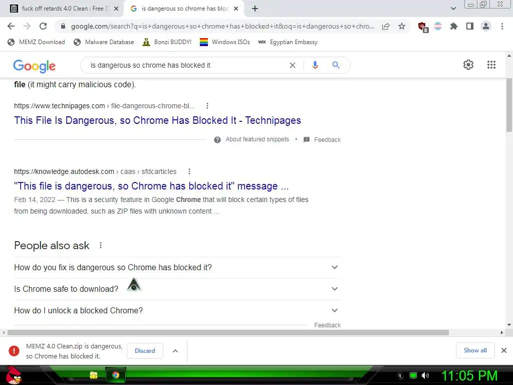This screenshot has height=385, width=513.
Task: Close the 'is dangerous so chrome' Google tab
Action: click(x=236, y=9)
